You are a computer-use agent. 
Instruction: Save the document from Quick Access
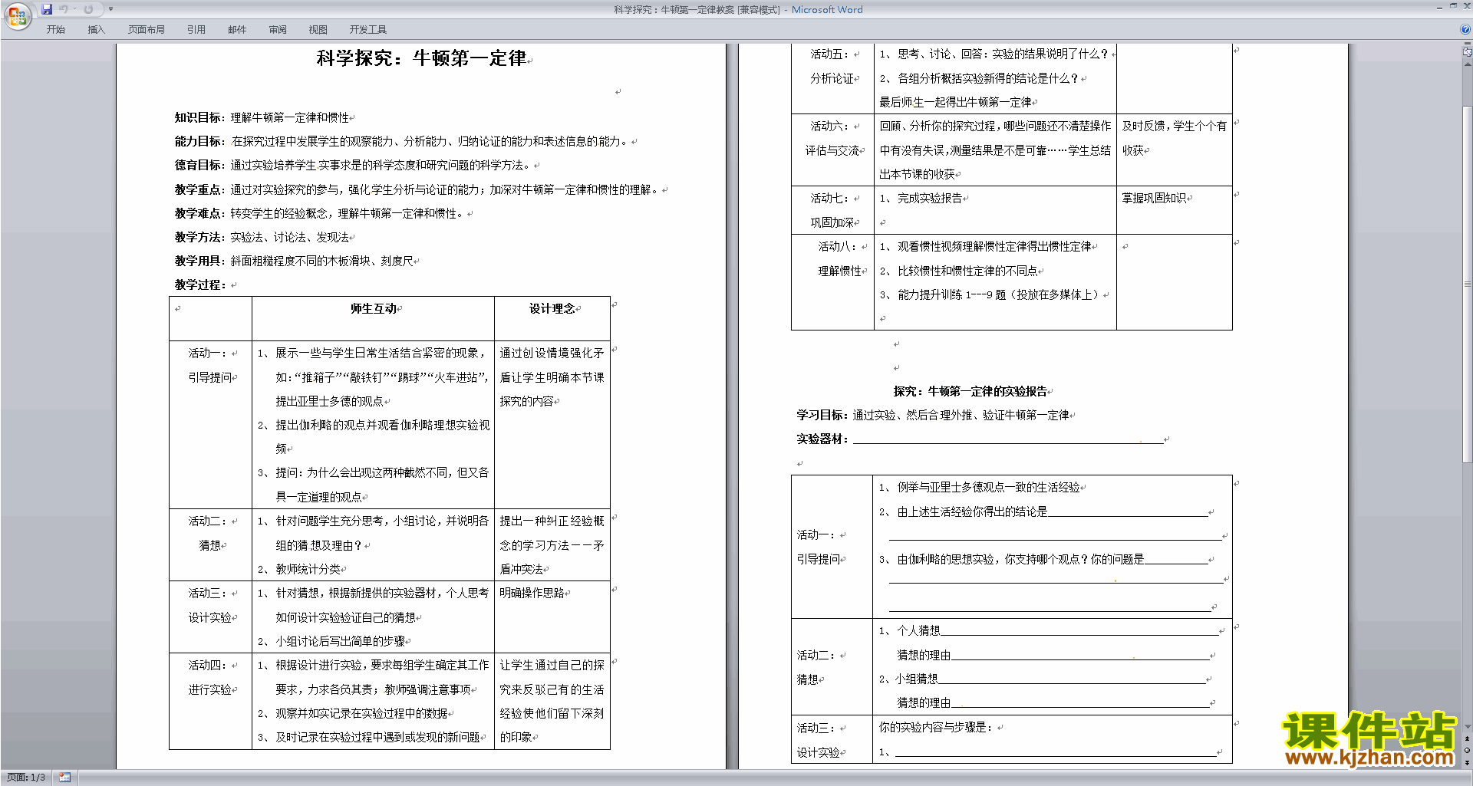coord(47,9)
